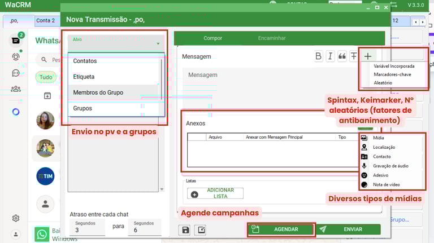Open the plus insert-variable menu

tap(368, 56)
